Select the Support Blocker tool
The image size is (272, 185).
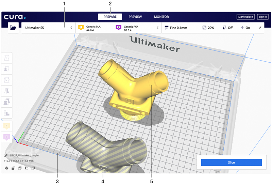point(7,112)
